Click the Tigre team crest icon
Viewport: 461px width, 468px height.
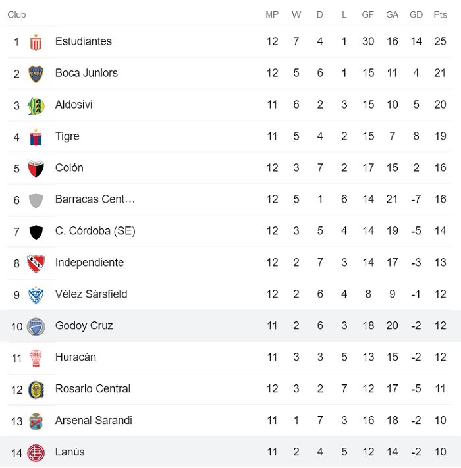[x=36, y=137]
